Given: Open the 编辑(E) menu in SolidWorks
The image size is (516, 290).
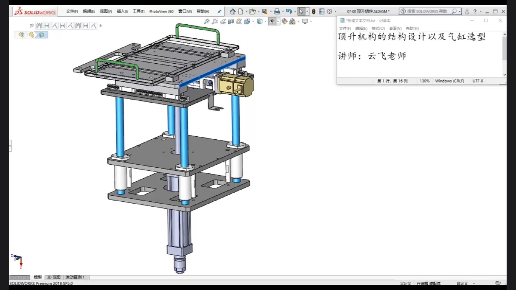Looking at the screenshot, I should click(x=89, y=11).
